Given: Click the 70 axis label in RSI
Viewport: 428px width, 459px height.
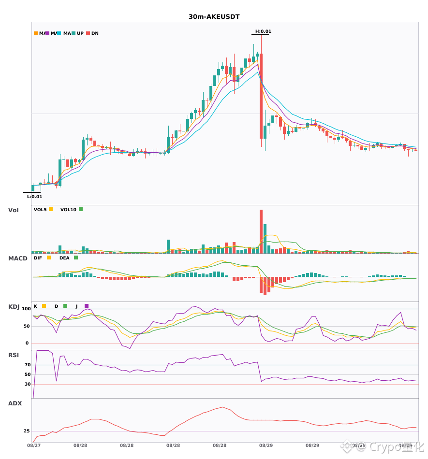Looking at the screenshot, I should [28, 365].
